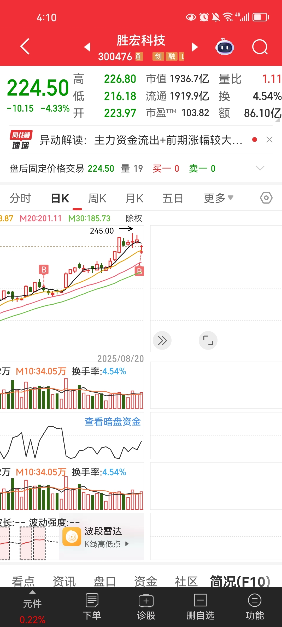Screen dimensions: 282x627
Task: Tap the 诊股 diagnosis button
Action: [146, 607]
